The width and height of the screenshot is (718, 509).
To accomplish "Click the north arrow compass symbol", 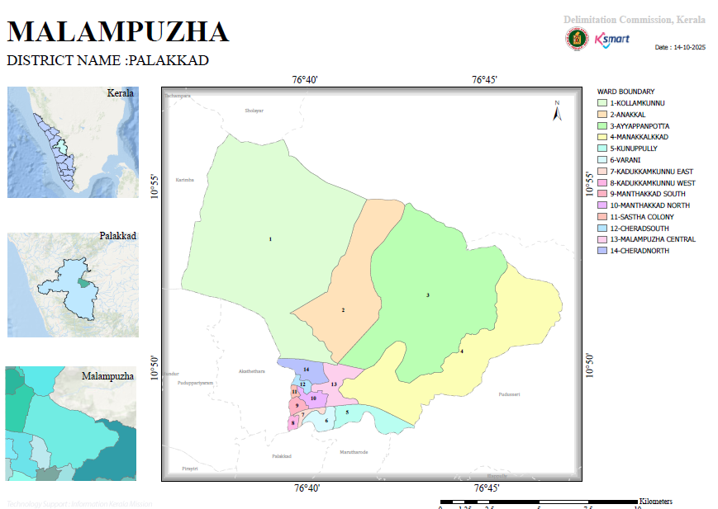I will [557, 111].
